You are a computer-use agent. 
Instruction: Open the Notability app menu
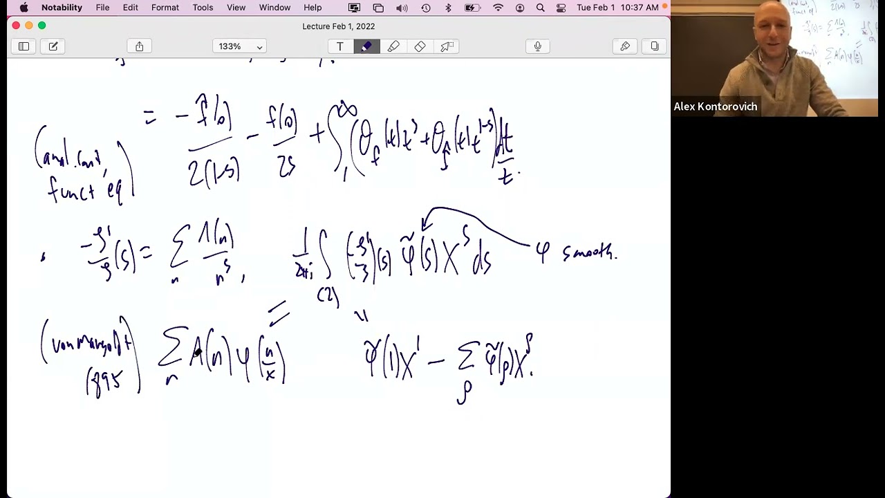(x=62, y=8)
